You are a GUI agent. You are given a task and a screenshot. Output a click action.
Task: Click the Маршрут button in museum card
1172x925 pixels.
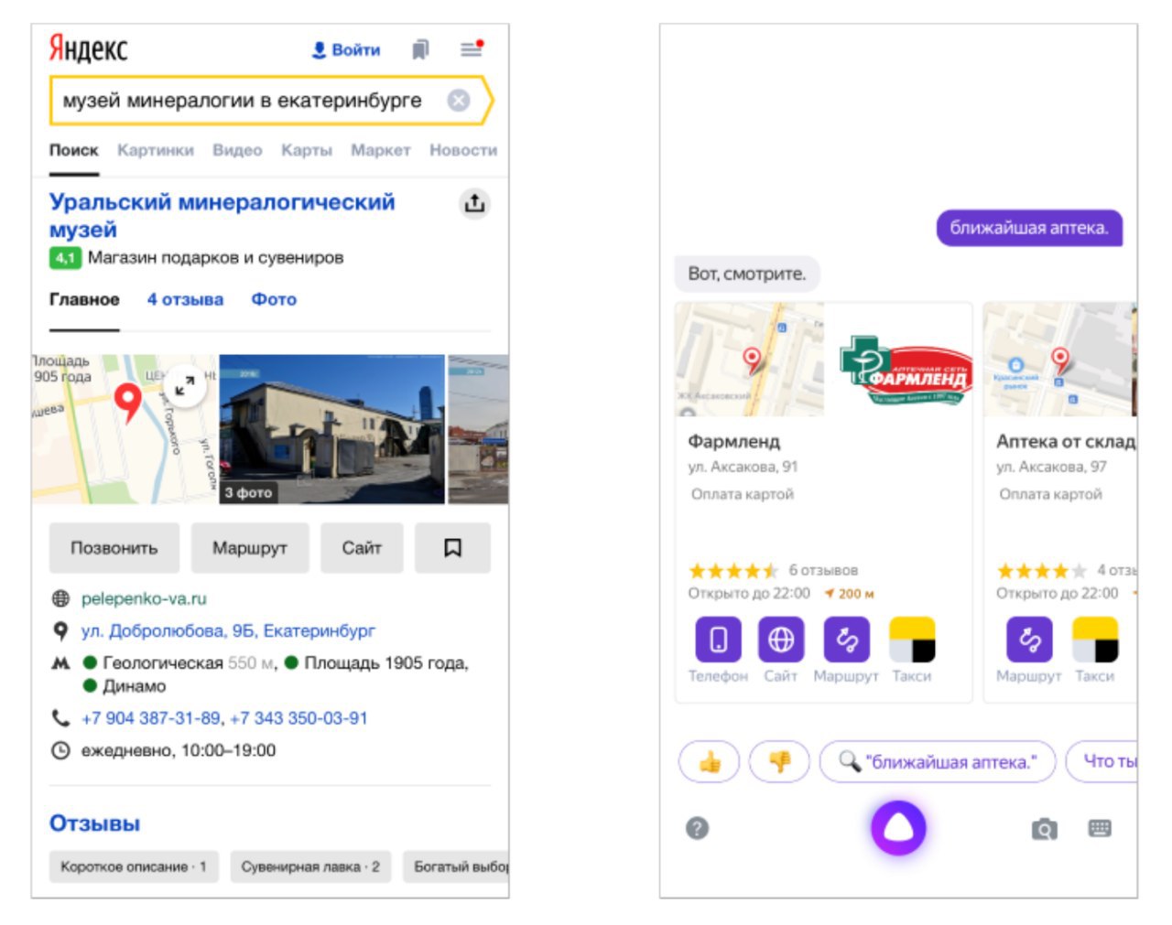point(250,548)
